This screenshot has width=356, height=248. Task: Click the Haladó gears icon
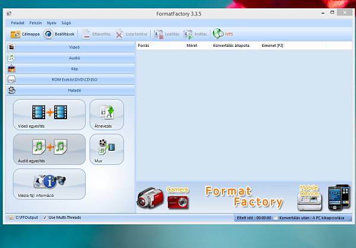coord(12,90)
